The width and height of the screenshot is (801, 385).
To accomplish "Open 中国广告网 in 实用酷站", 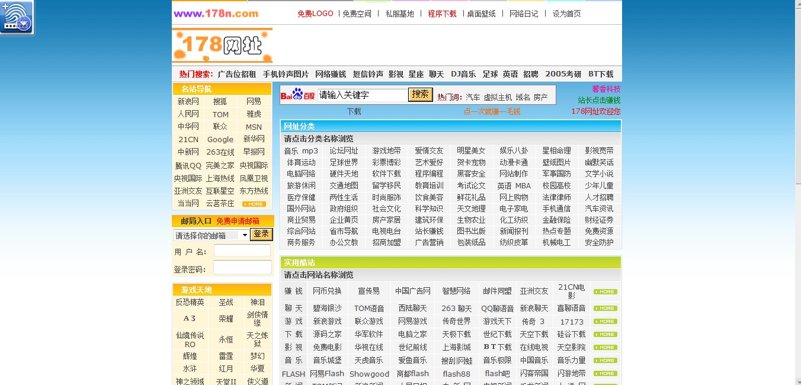I will pyautogui.click(x=413, y=291).
